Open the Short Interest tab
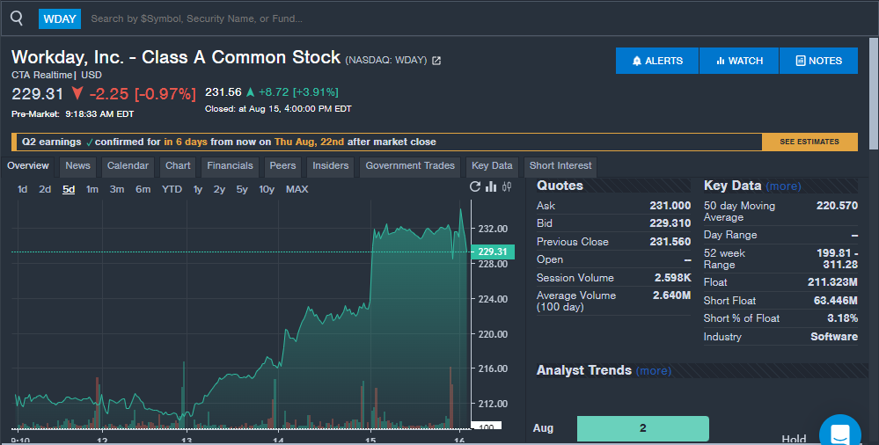 (560, 166)
